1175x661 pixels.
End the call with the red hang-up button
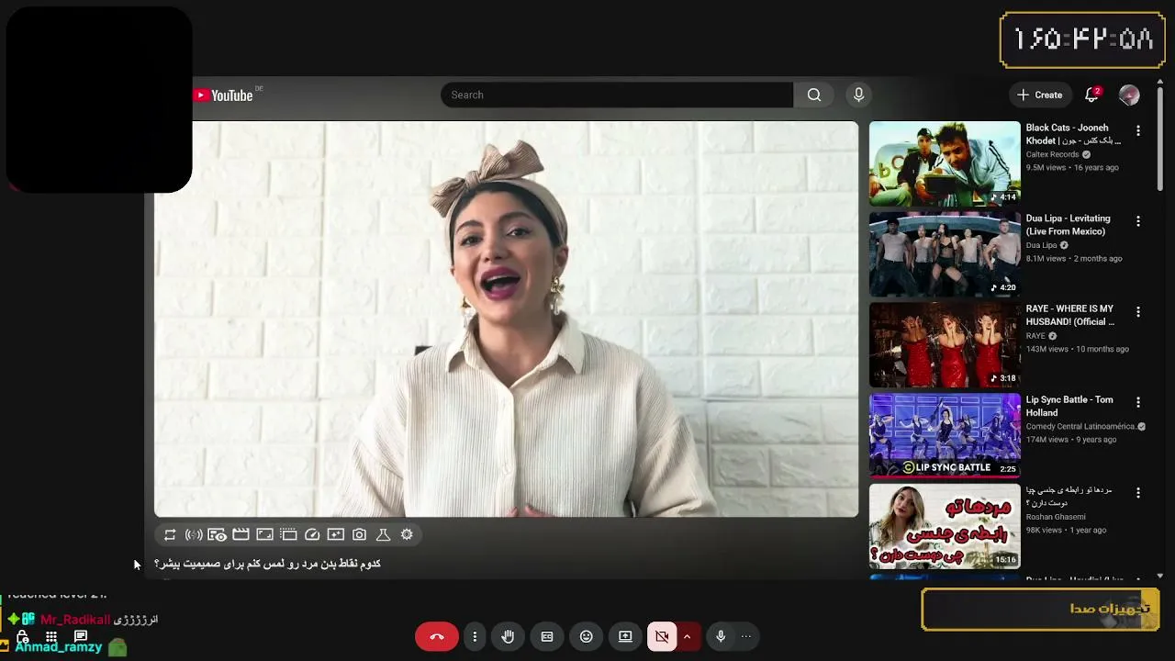point(437,636)
